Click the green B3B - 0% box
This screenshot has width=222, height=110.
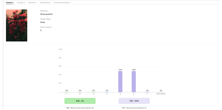(x=80, y=101)
